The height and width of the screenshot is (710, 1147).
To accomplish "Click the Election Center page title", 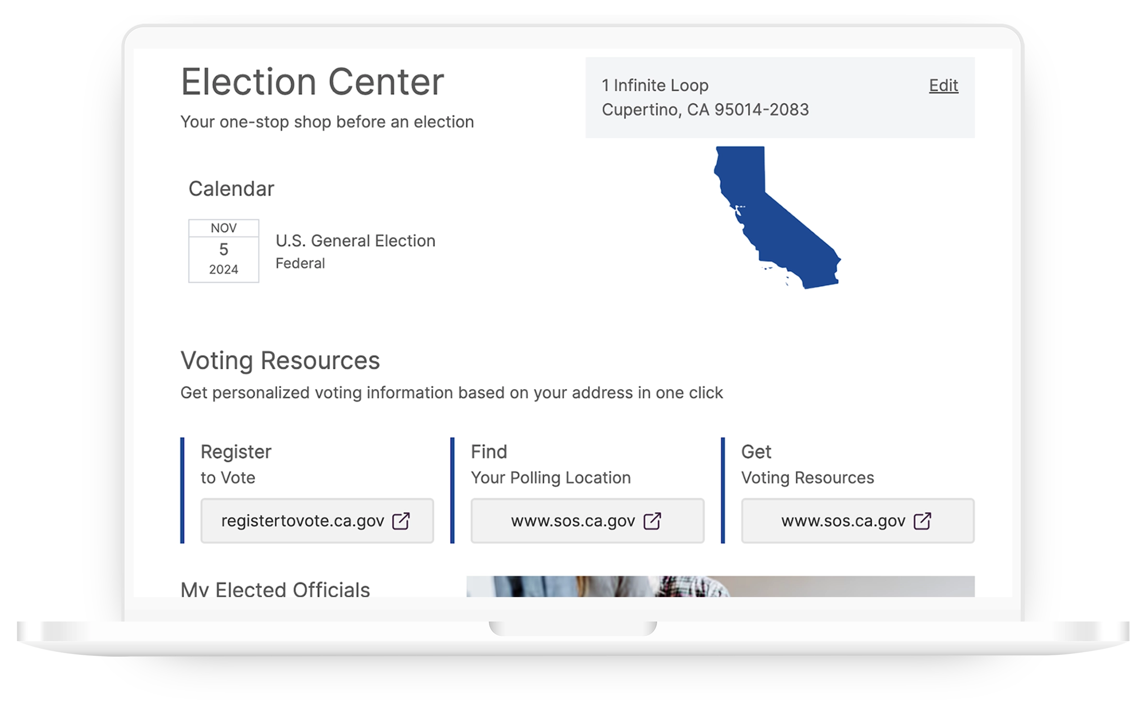I will pos(312,82).
